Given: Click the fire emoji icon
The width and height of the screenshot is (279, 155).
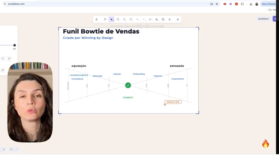Looking at the screenshot, I should click(265, 143).
